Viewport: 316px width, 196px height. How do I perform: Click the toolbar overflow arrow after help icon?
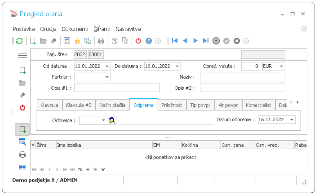[x=158, y=41]
